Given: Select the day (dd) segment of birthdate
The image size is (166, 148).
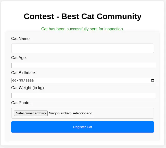Looking at the screenshot, I should pos(14,80).
